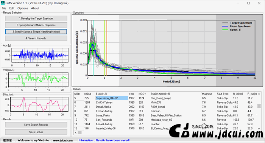Click the Save Picture button
265x143 pixels.
click(36, 132)
